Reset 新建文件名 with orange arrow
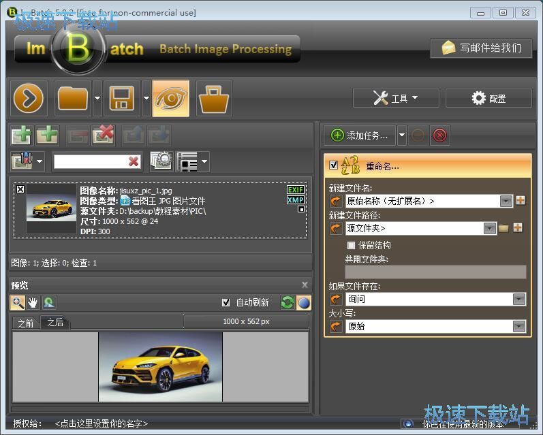Screen dimensions: 543x435 pos(336,201)
